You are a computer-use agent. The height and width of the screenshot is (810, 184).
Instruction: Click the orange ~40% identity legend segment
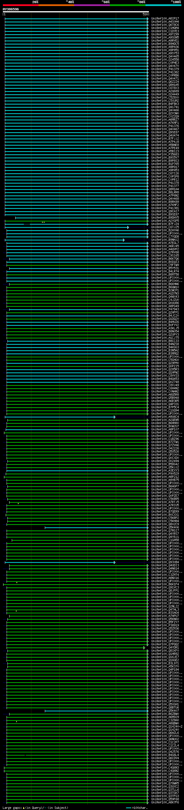56,5
